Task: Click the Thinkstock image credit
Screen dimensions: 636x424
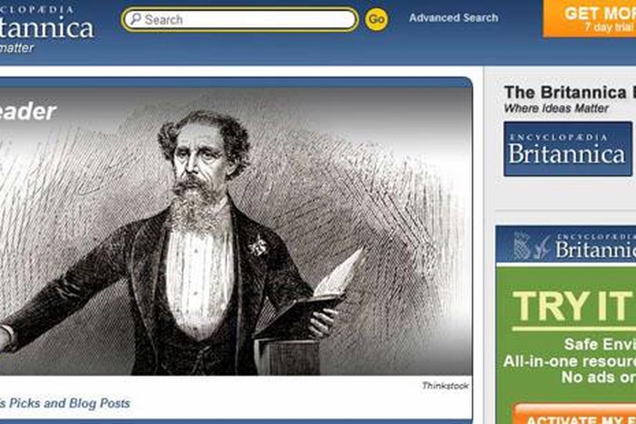Action: click(x=445, y=386)
